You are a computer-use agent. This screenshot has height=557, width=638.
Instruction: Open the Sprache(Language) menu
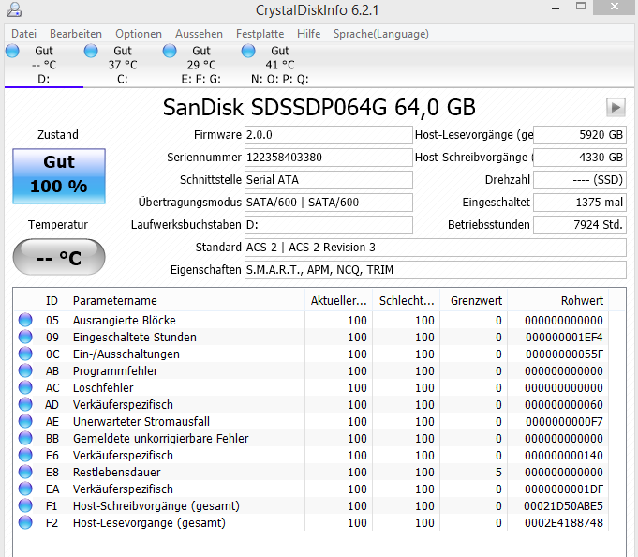coord(381,34)
